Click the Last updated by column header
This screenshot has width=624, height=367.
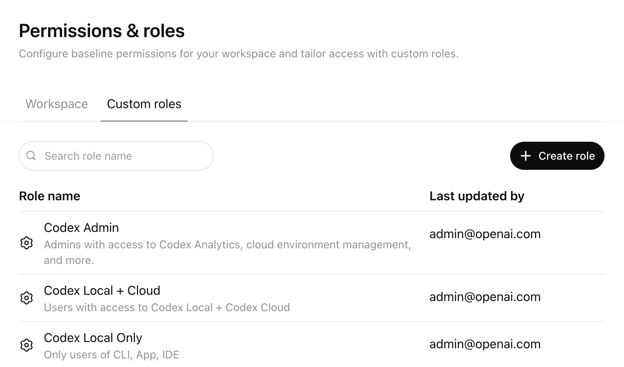point(477,196)
